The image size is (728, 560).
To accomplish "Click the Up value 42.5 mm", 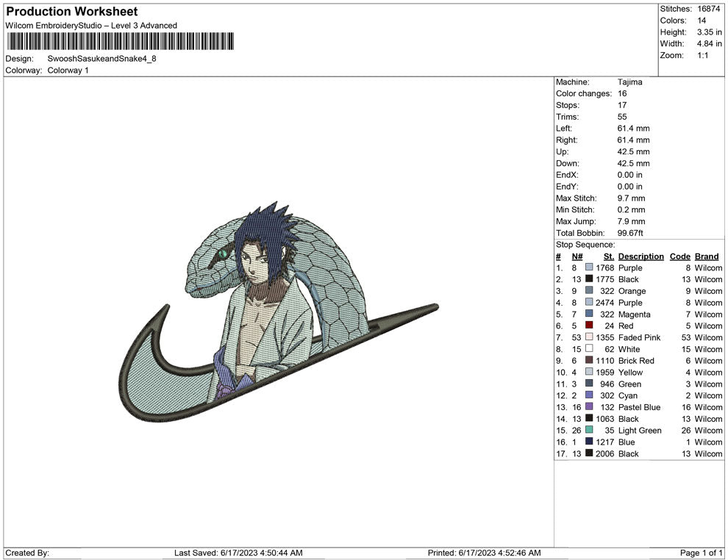I will coord(633,151).
